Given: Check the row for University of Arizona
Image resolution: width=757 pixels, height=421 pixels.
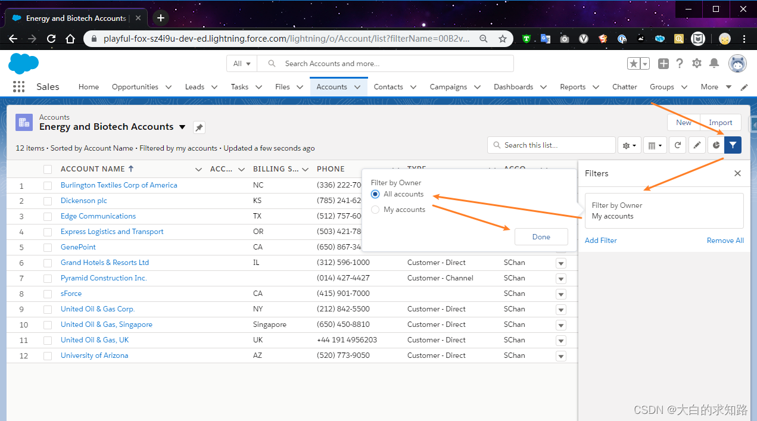Looking at the screenshot, I should coord(48,355).
